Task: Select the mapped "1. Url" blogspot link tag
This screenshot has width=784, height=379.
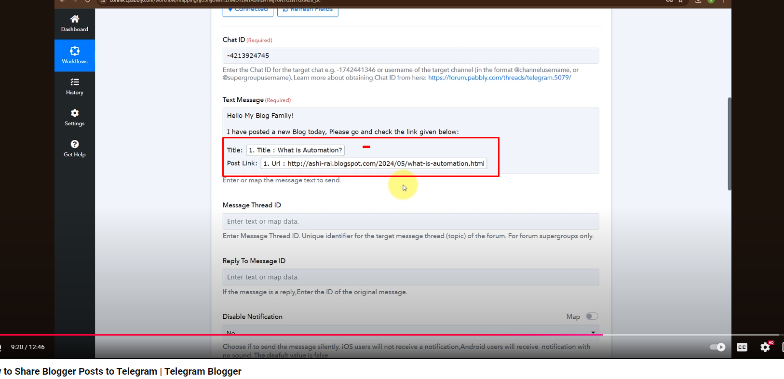Action: click(x=374, y=163)
